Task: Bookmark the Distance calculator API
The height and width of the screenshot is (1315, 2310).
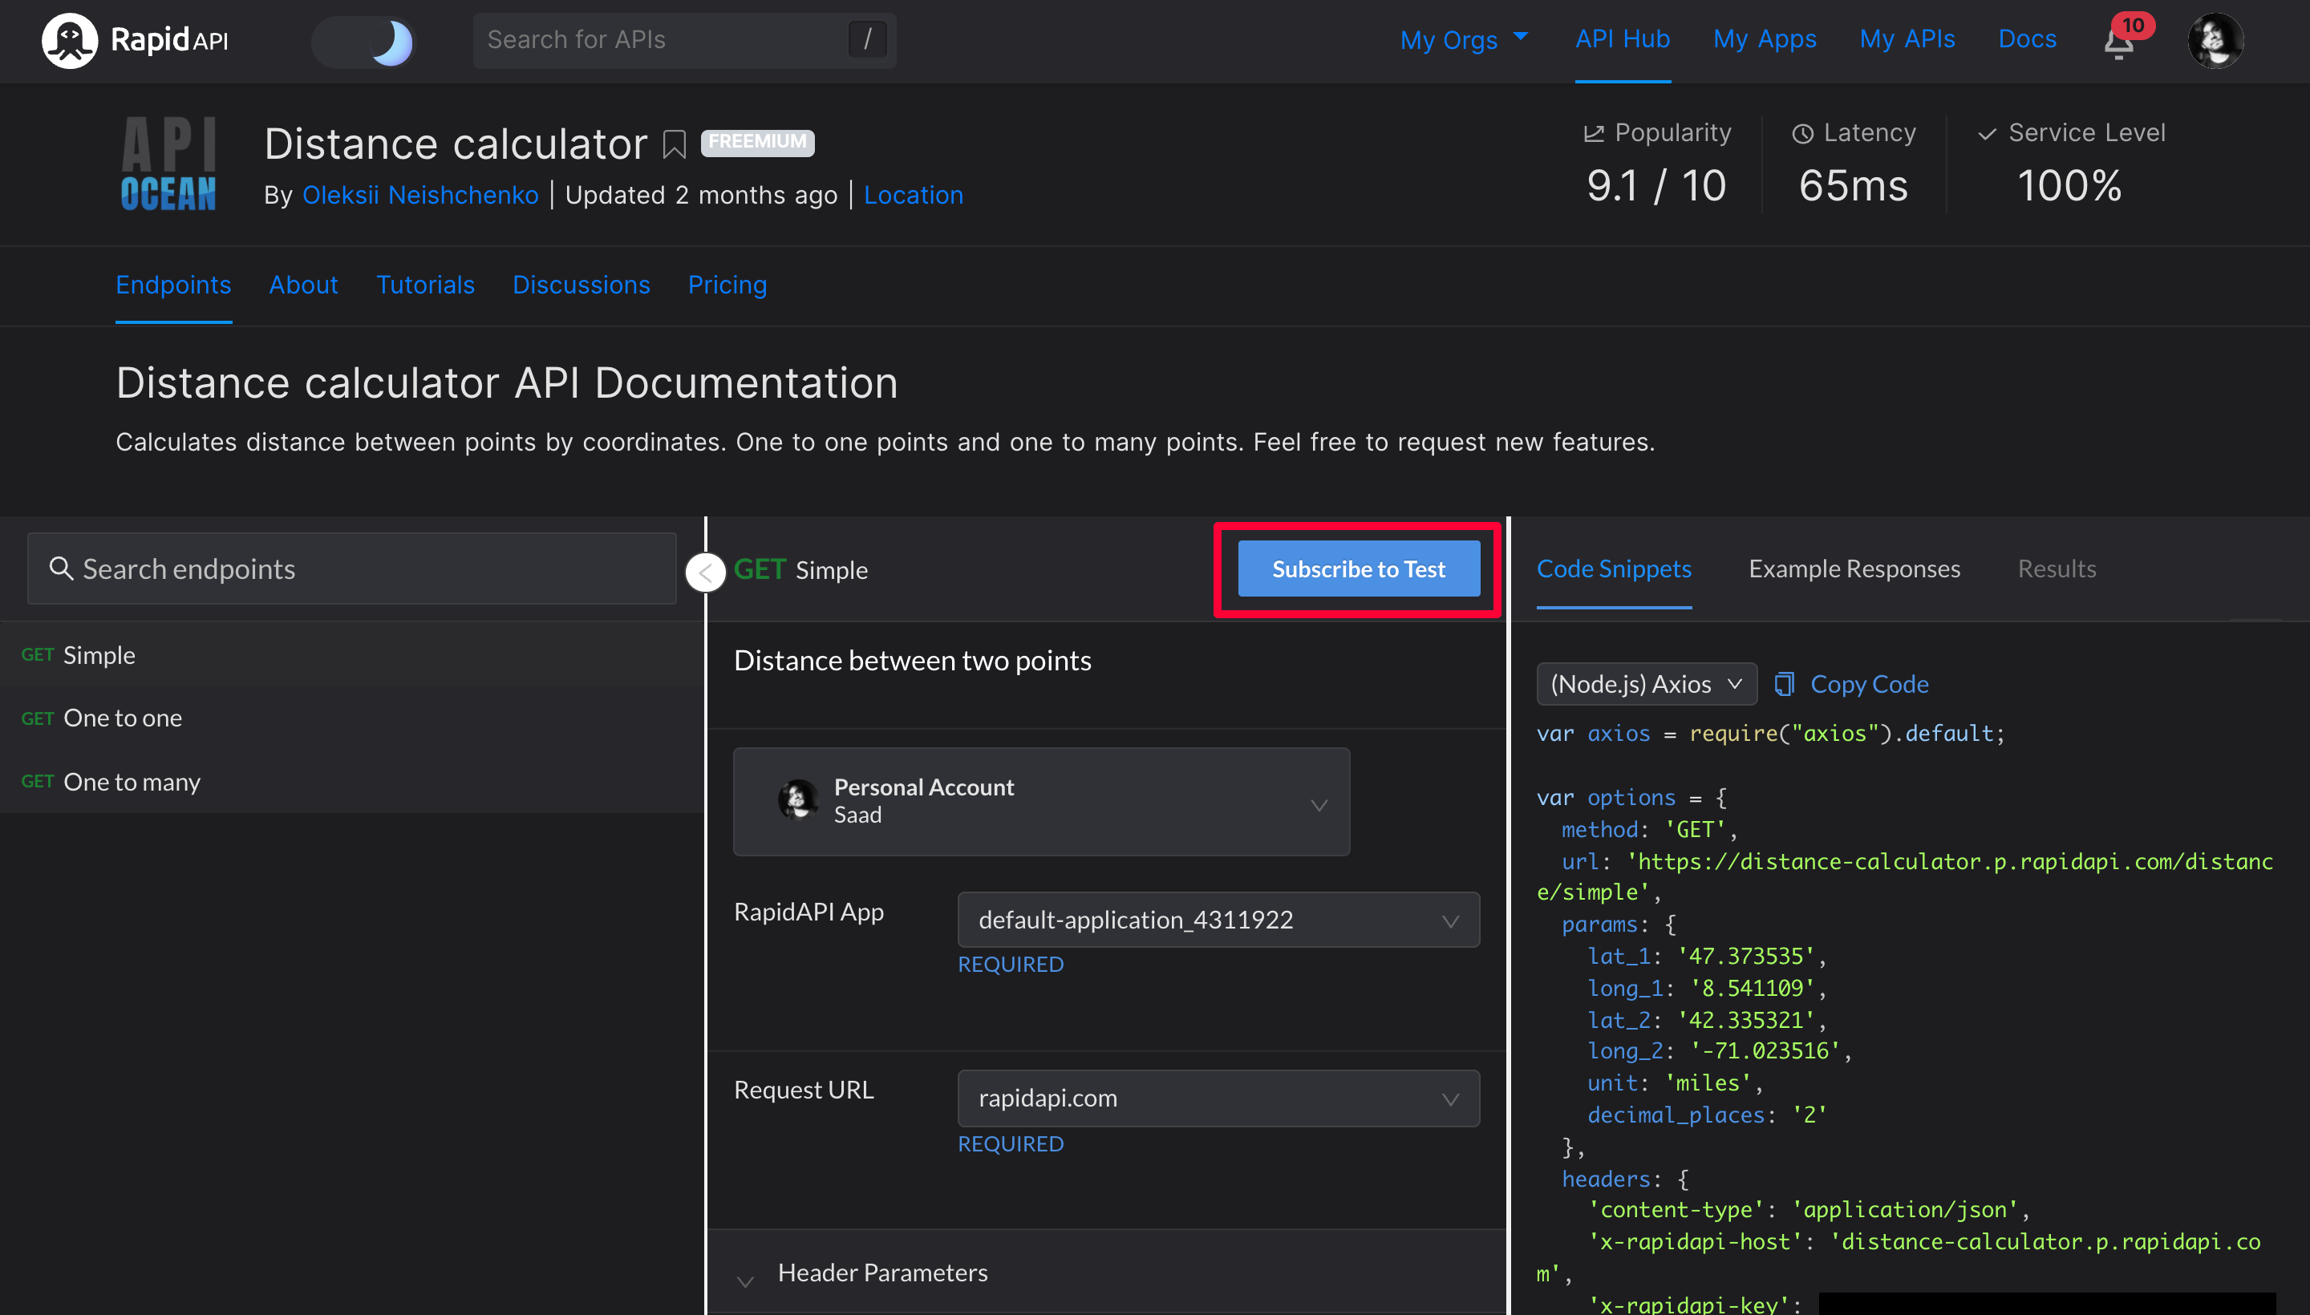Action: coord(674,144)
